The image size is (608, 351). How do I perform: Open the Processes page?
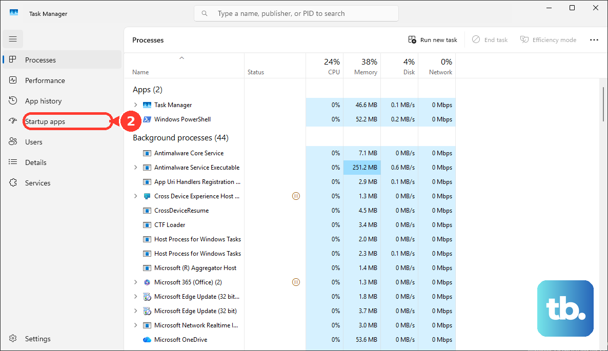click(x=62, y=59)
